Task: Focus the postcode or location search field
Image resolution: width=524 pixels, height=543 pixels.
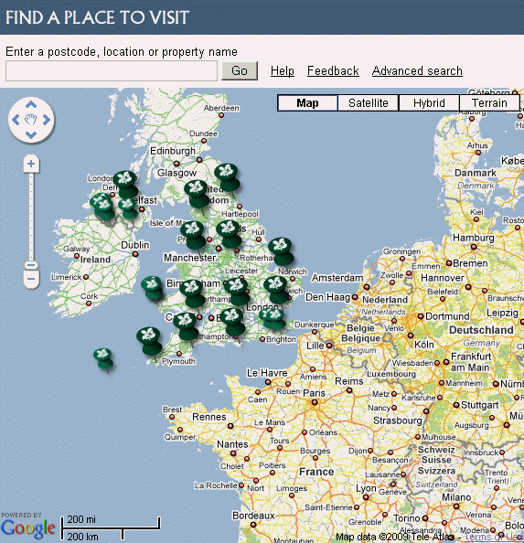Action: (x=112, y=71)
